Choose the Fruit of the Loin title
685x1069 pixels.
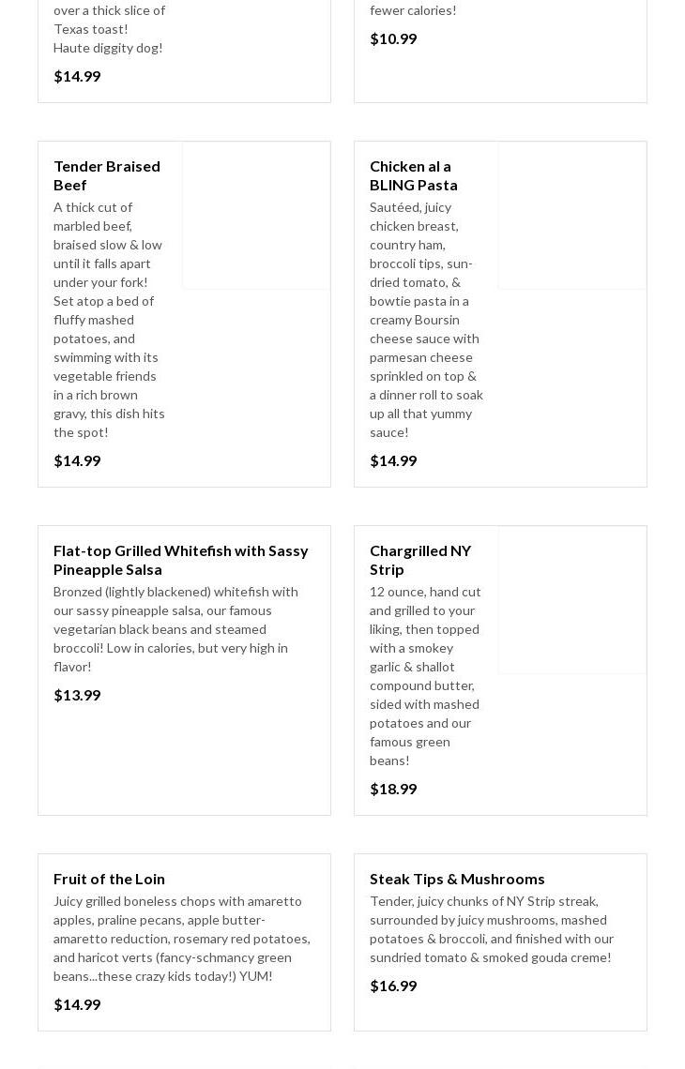coord(109,879)
